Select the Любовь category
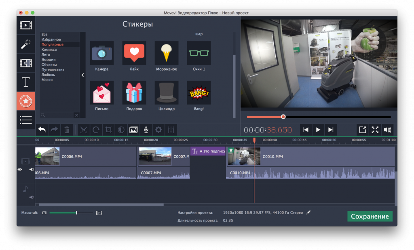 point(48,75)
